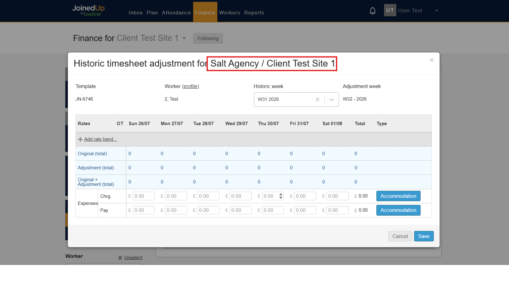The height and width of the screenshot is (284, 509).
Task: Click the Pay expense field for Tue 28/07
Action: coord(208,210)
